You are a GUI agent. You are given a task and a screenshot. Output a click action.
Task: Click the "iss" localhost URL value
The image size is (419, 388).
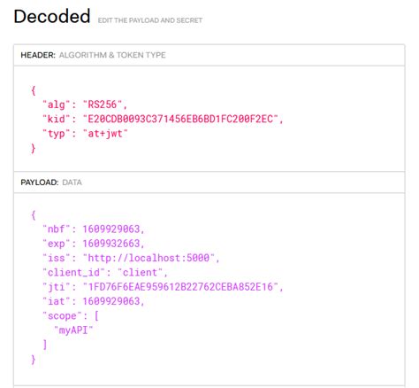[x=149, y=258]
